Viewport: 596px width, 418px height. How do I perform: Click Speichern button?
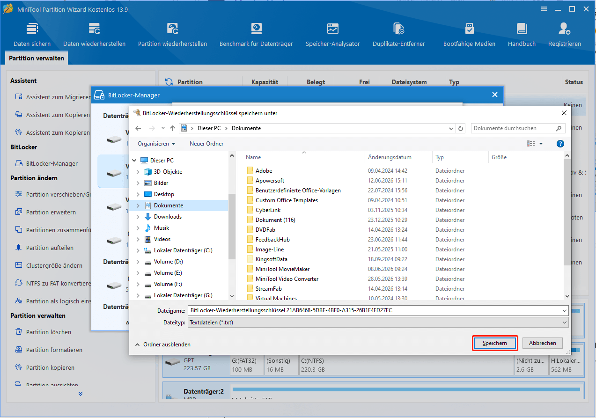[x=495, y=343]
